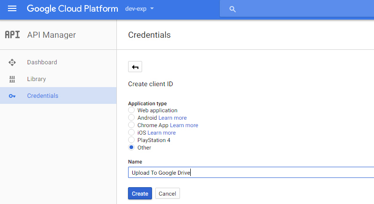Open Learn more link for iOS

tap(161, 133)
